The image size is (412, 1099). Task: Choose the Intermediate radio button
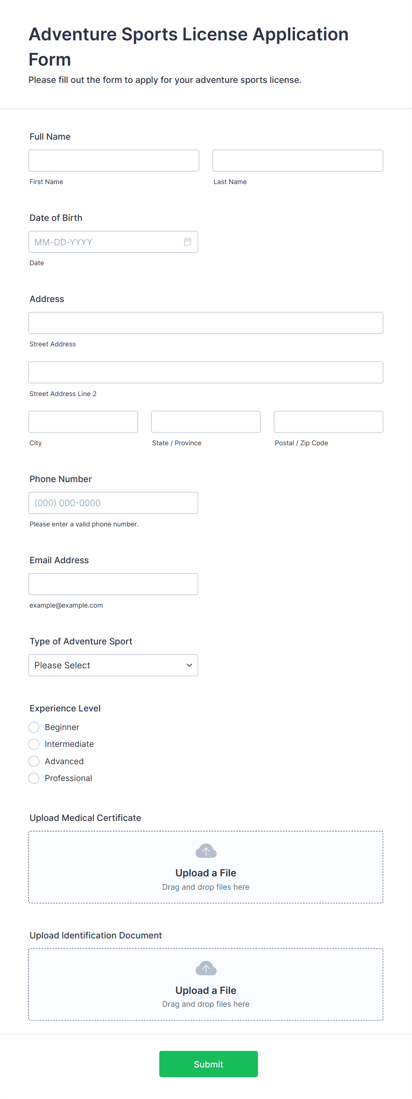[34, 744]
